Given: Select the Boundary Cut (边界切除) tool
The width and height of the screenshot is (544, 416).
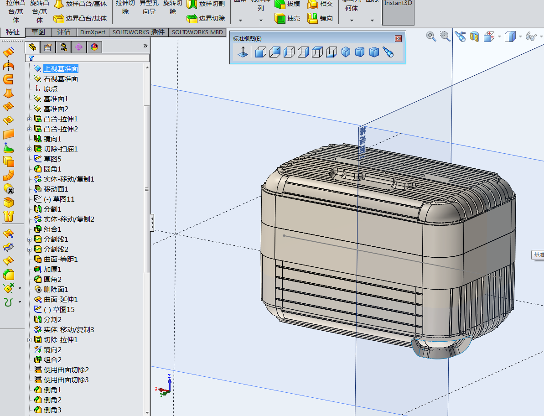Looking at the screenshot, I should click(205, 18).
